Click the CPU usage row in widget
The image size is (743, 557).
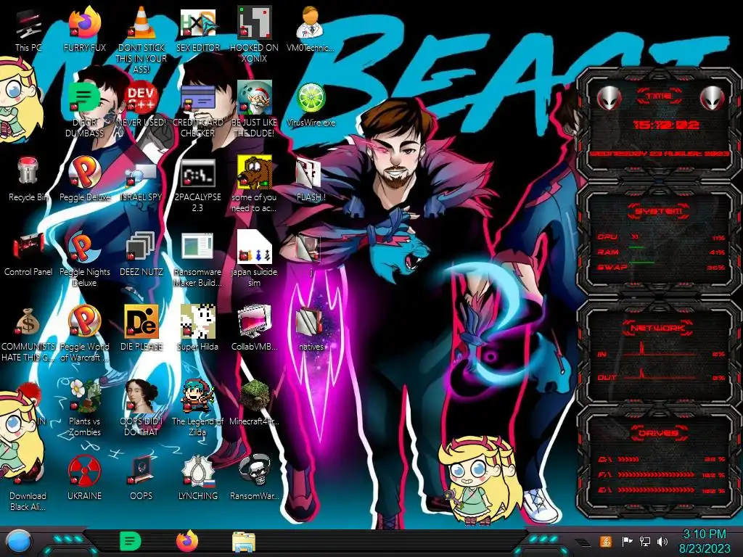pos(661,237)
